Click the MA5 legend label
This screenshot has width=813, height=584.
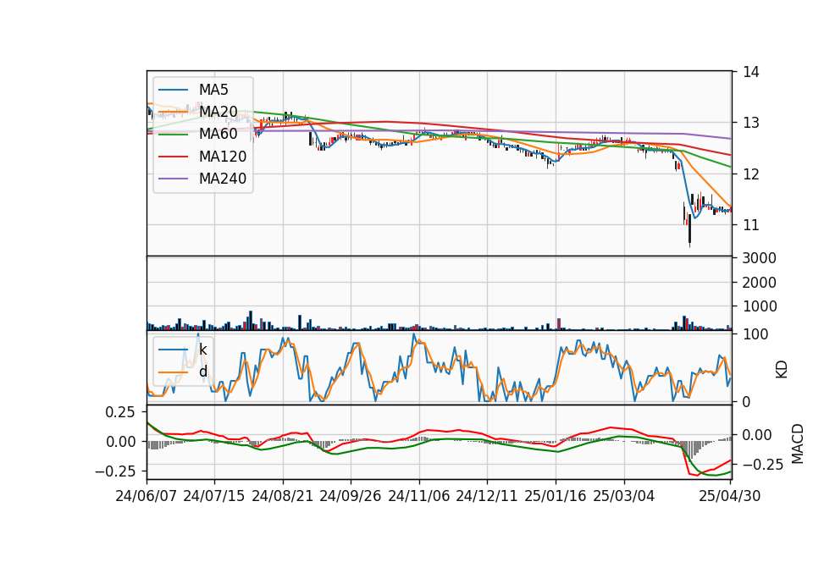(213, 90)
